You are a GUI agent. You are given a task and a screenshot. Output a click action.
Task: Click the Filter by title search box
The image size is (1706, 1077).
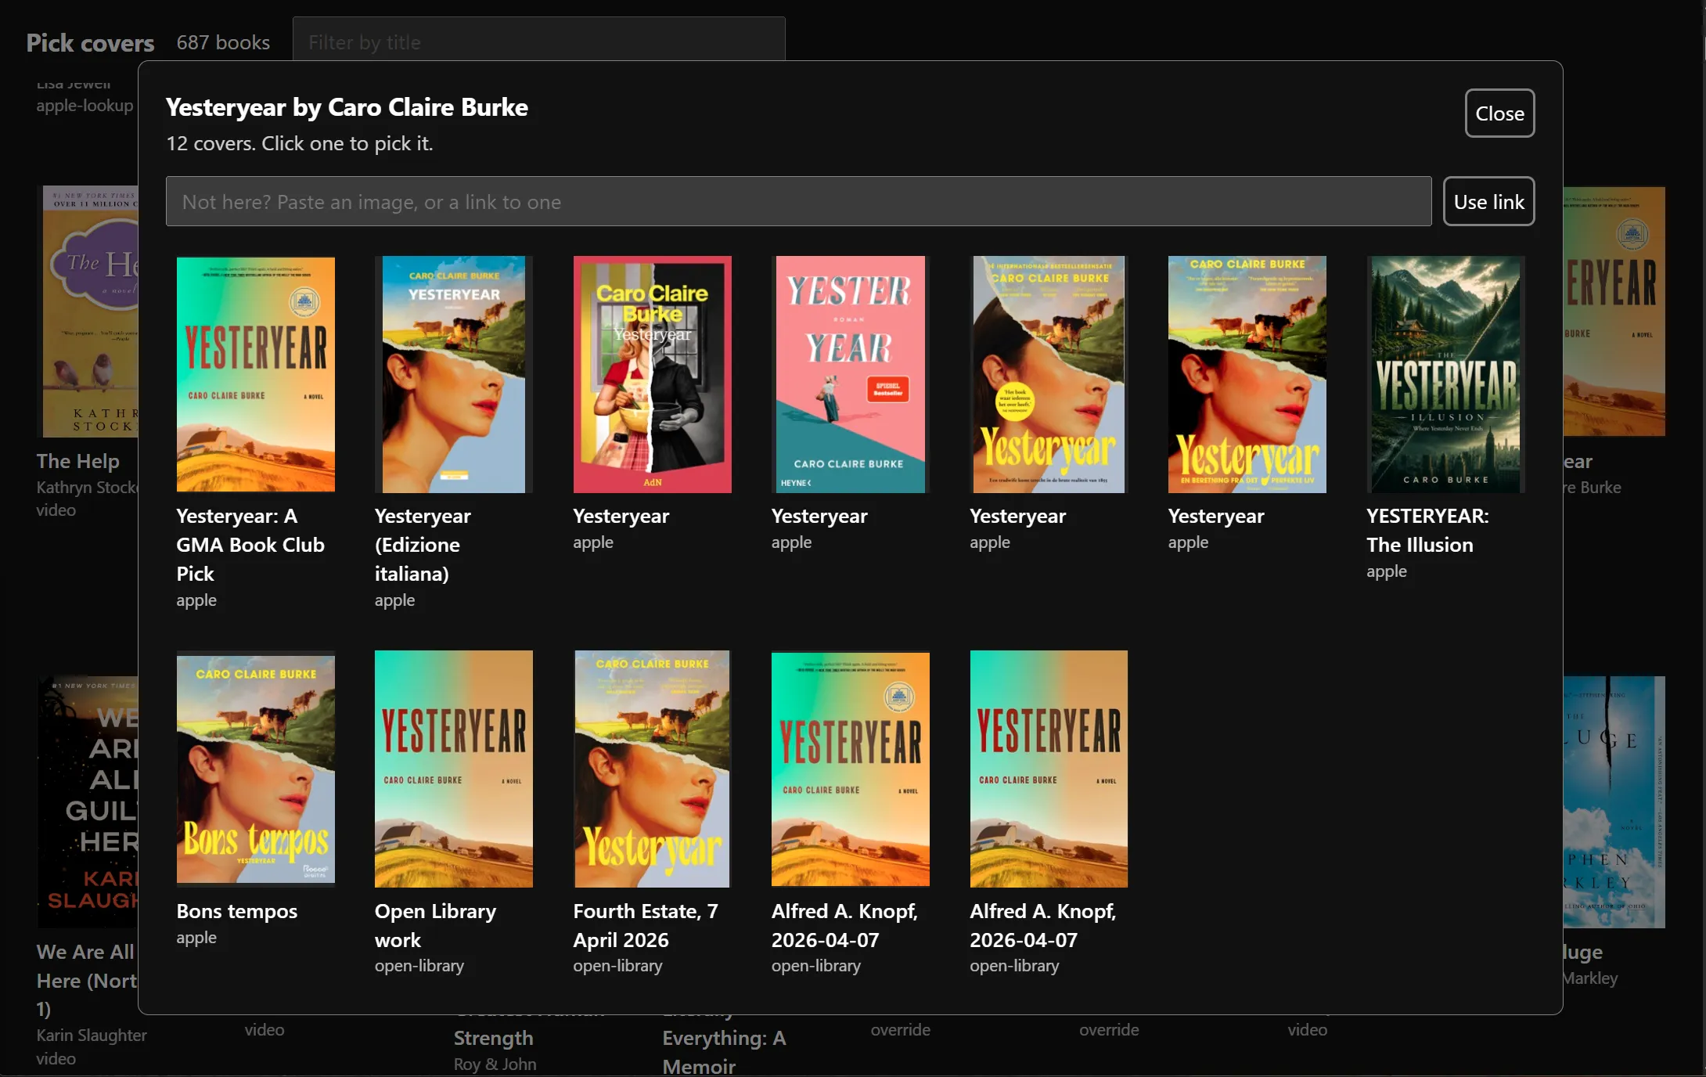pos(538,39)
